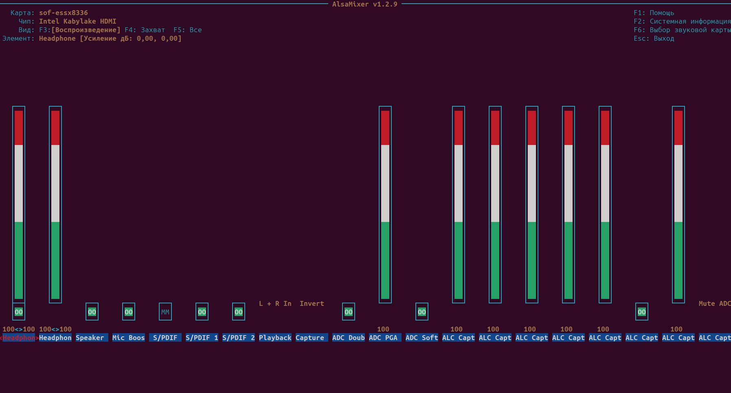The width and height of the screenshot is (731, 393).
Task: Select the Playback channel label
Action: tap(275, 338)
